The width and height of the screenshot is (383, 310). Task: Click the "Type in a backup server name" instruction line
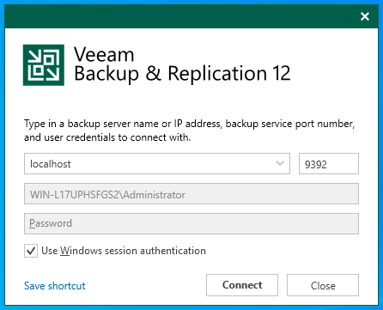point(189,124)
